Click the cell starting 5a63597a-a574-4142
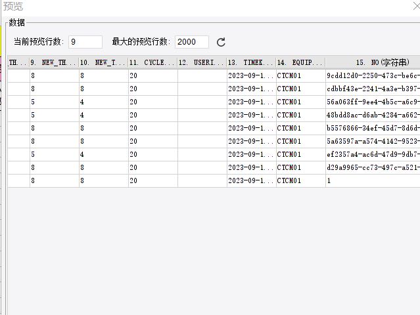Screen dimensions: 420x315 (373, 141)
